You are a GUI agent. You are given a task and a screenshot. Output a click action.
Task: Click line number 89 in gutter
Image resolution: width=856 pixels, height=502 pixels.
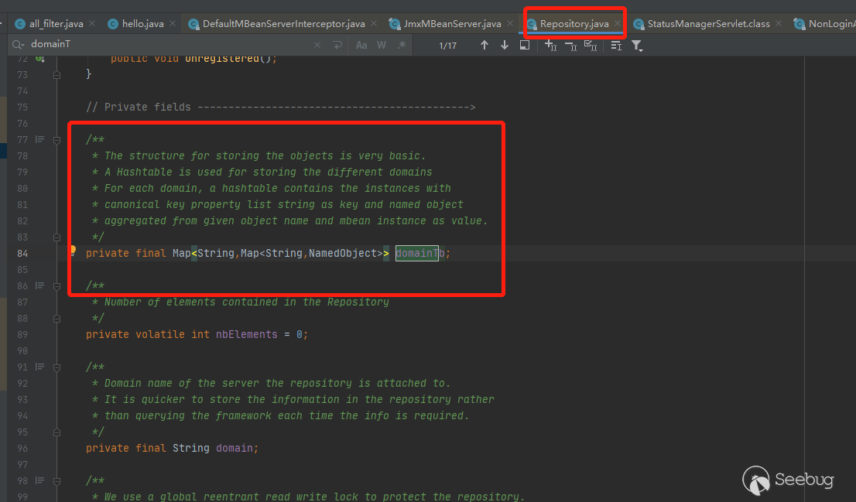coord(22,334)
